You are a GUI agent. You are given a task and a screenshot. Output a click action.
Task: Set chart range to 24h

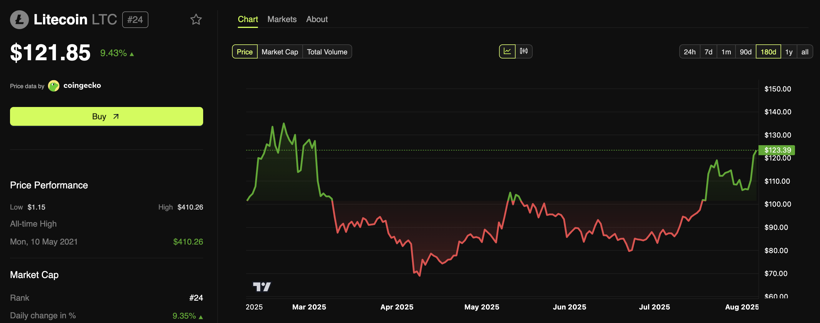690,52
